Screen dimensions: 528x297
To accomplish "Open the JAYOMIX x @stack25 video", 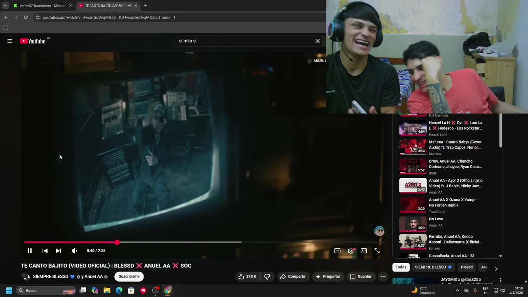I will click(461, 280).
